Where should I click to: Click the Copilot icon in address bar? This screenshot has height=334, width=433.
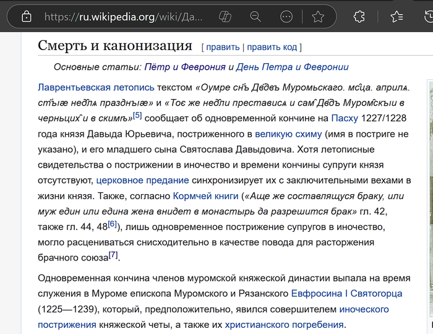click(226, 17)
